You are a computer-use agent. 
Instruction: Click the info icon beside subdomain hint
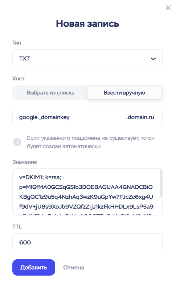tap(17, 142)
